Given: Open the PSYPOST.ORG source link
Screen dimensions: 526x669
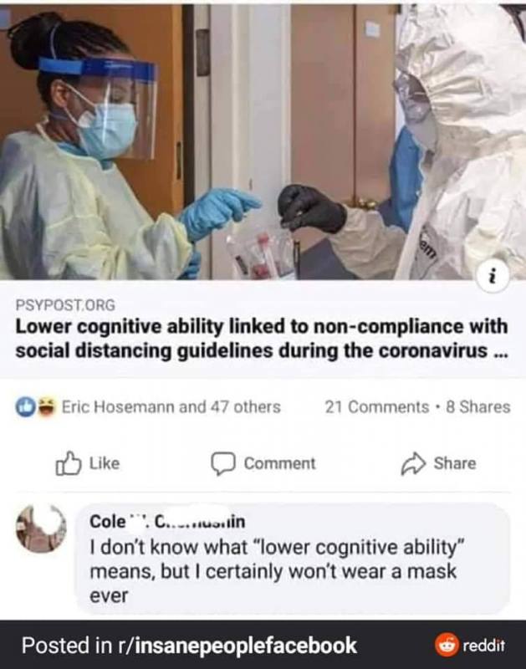Looking at the screenshot, I should 65,305.
